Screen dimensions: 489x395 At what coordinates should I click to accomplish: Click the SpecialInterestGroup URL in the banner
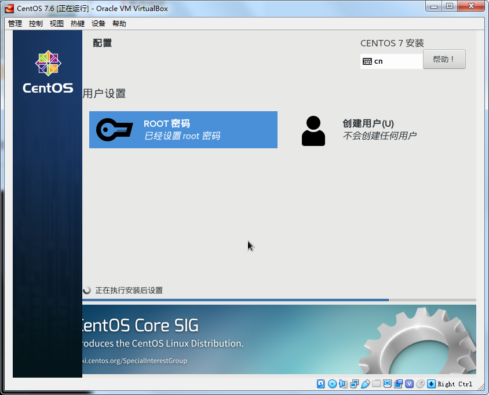click(135, 361)
